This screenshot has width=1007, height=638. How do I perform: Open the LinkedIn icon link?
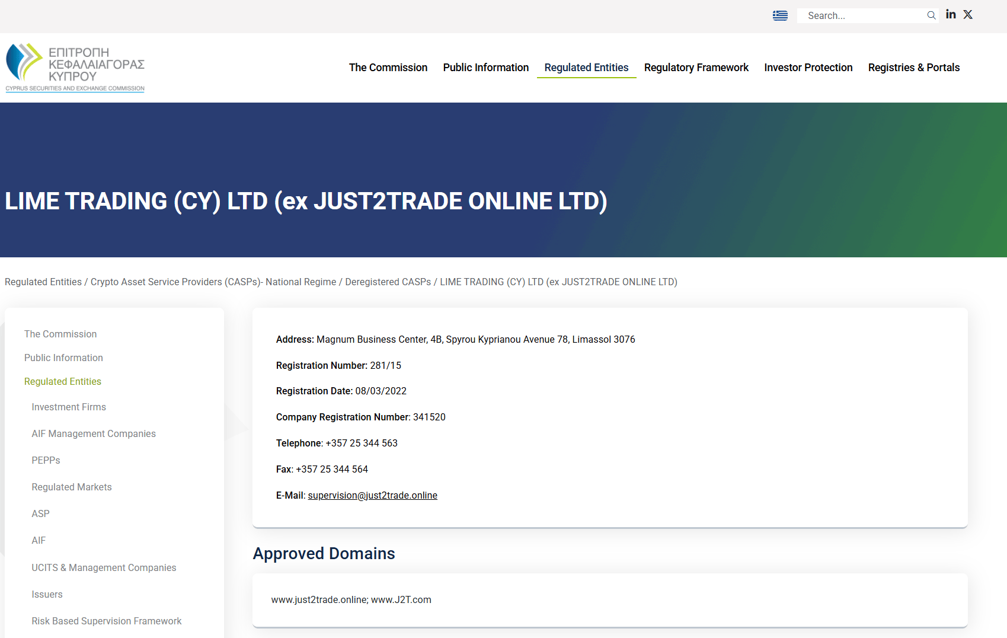tap(951, 14)
